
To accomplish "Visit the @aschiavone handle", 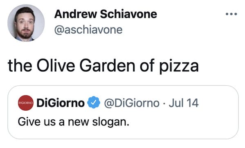I will pyautogui.click(x=88, y=30).
